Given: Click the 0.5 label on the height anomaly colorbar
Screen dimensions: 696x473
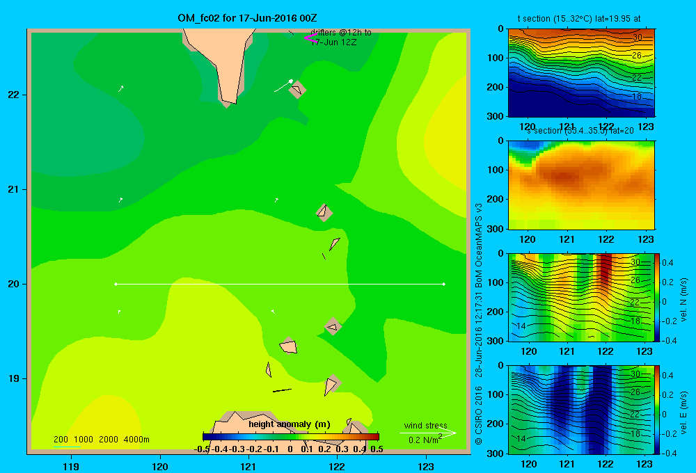Looking at the screenshot, I should [377, 449].
